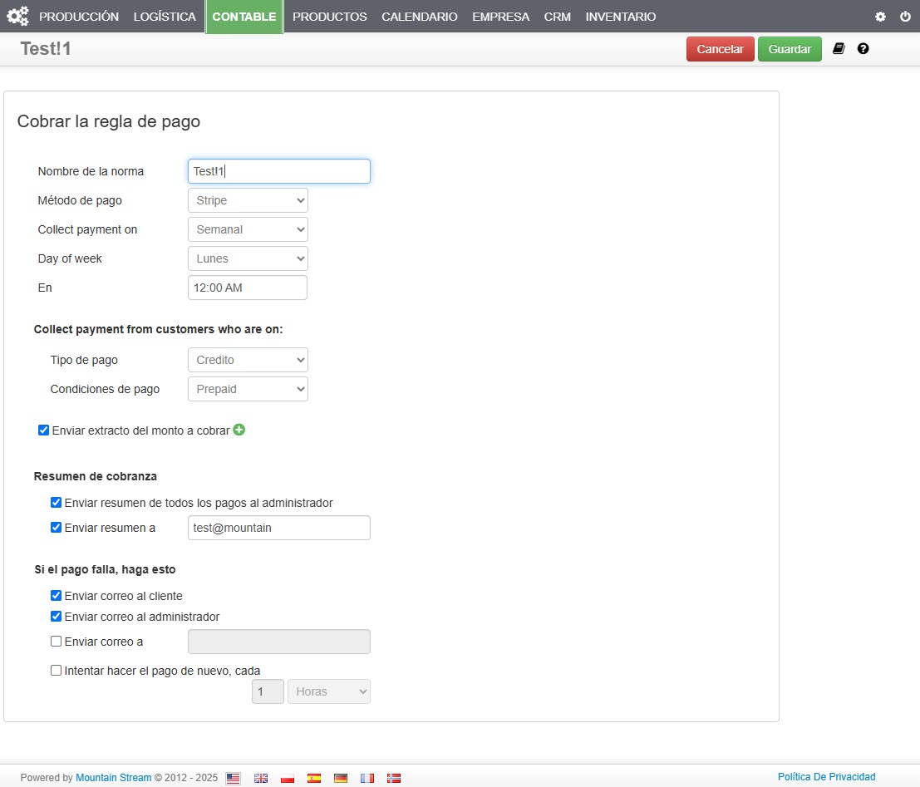This screenshot has width=920, height=787.
Task: Switch language using the Spanish flag
Action: pyautogui.click(x=314, y=778)
